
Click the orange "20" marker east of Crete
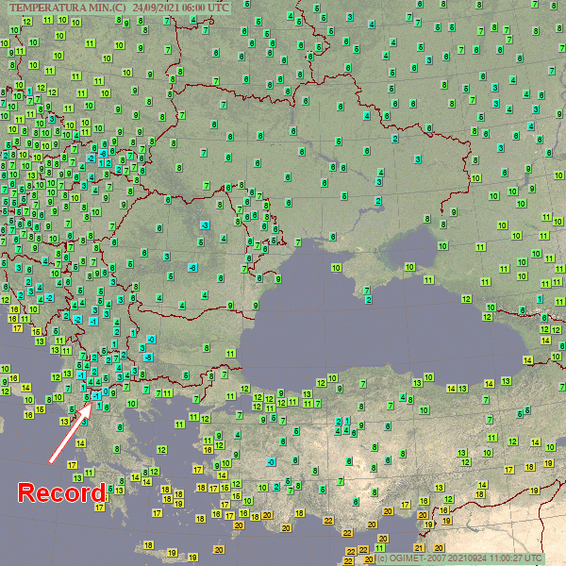[219, 549]
